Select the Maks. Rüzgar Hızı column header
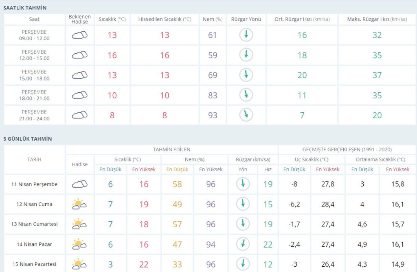 coord(377,19)
